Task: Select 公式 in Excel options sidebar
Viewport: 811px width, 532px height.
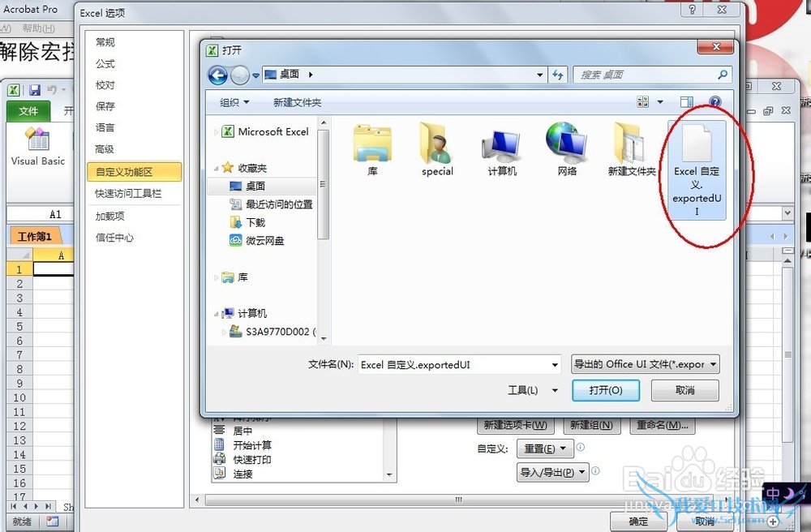Action: click(105, 63)
